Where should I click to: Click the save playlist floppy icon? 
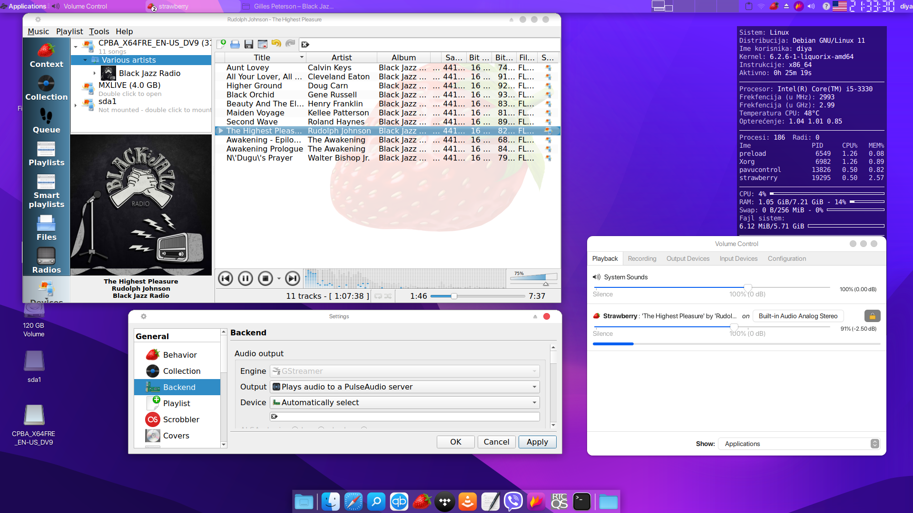pos(248,44)
